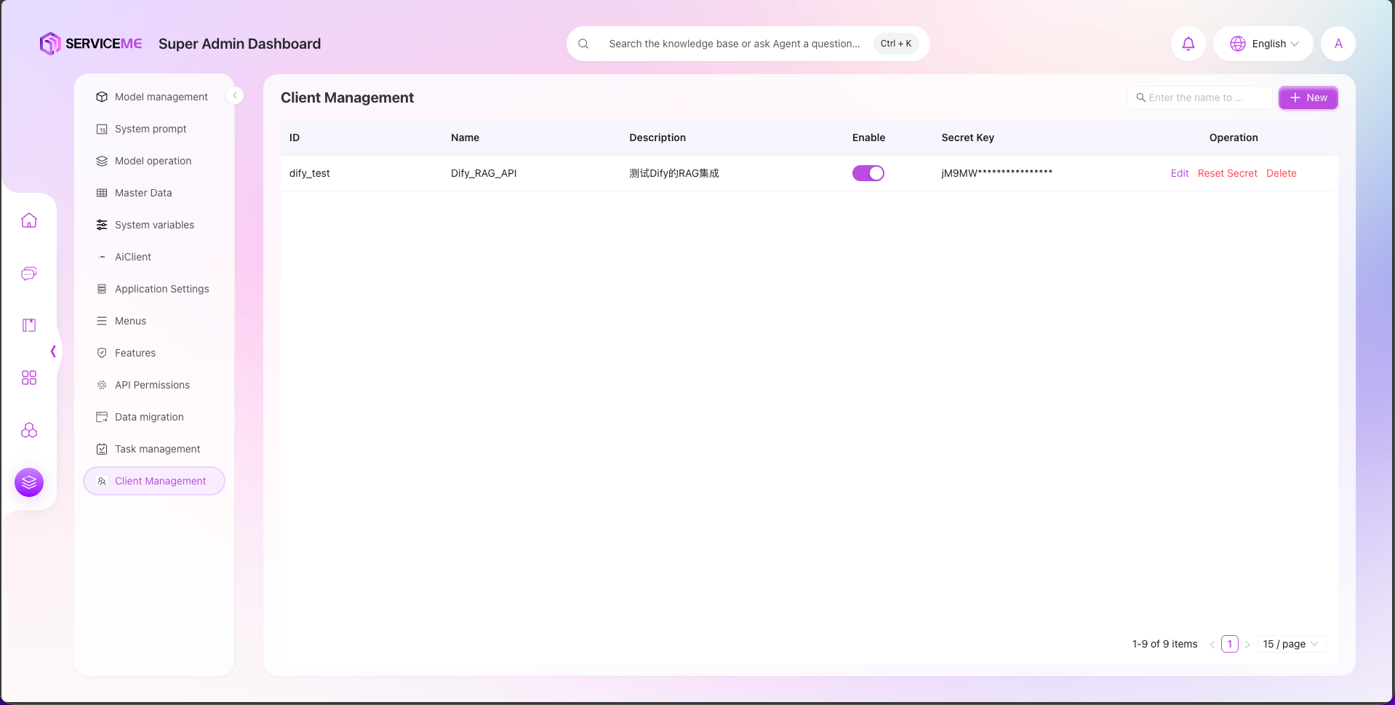1395x705 pixels.
Task: Click Reset Secret for dify_test
Action: point(1227,173)
